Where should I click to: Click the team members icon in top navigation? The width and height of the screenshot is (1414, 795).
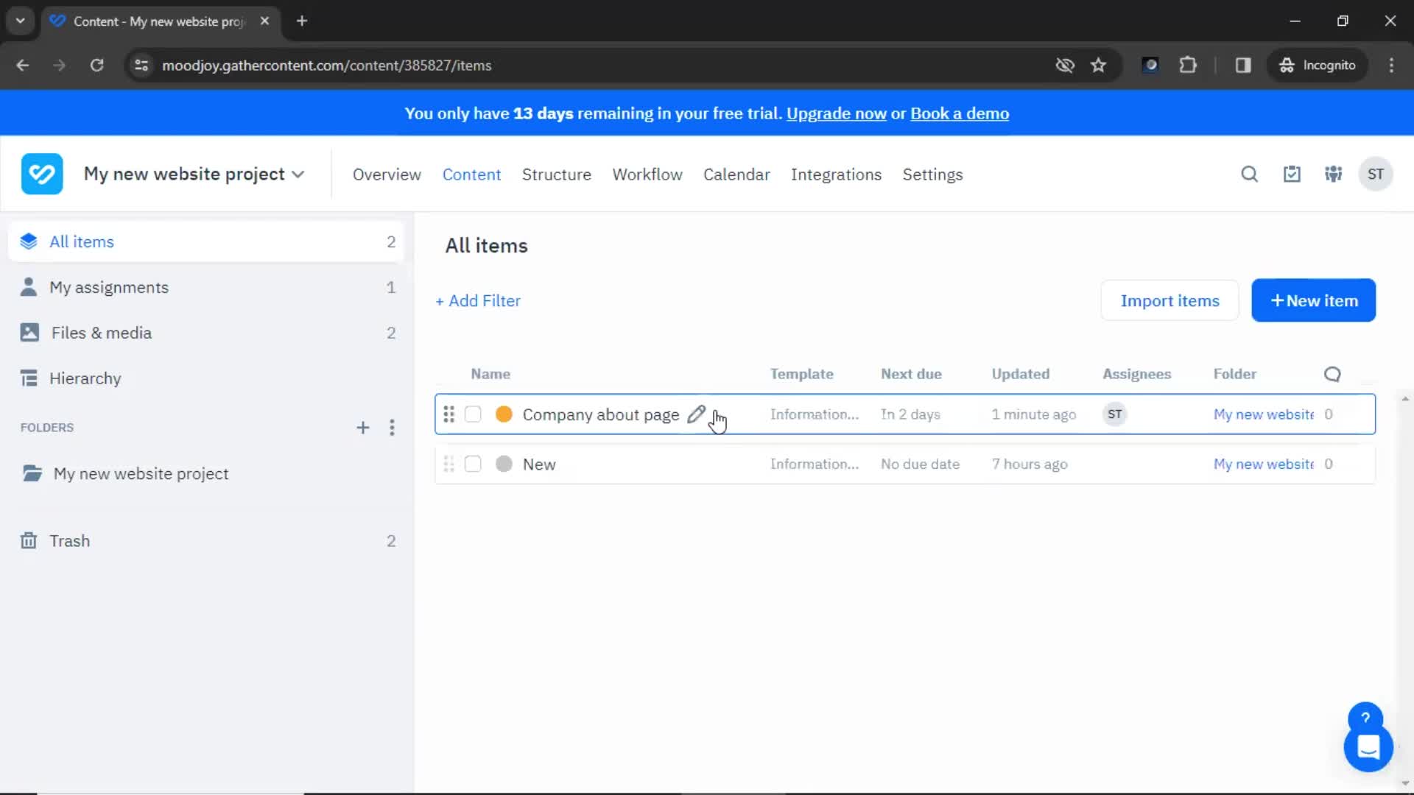(1334, 174)
